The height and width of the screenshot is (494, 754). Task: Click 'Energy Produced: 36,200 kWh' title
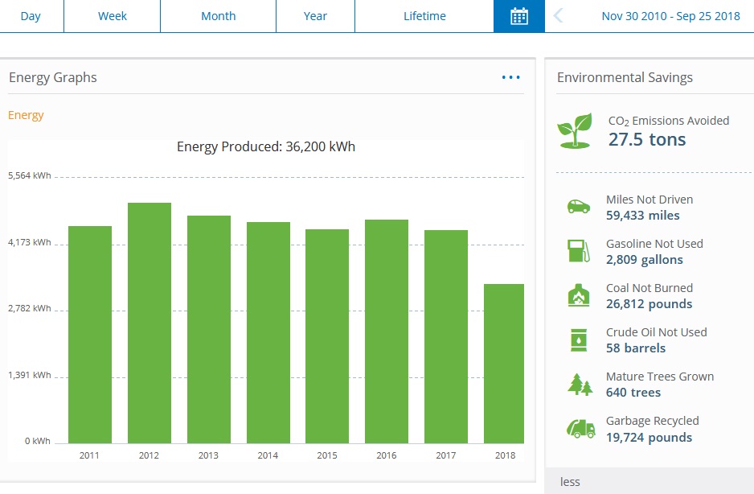[x=266, y=147]
